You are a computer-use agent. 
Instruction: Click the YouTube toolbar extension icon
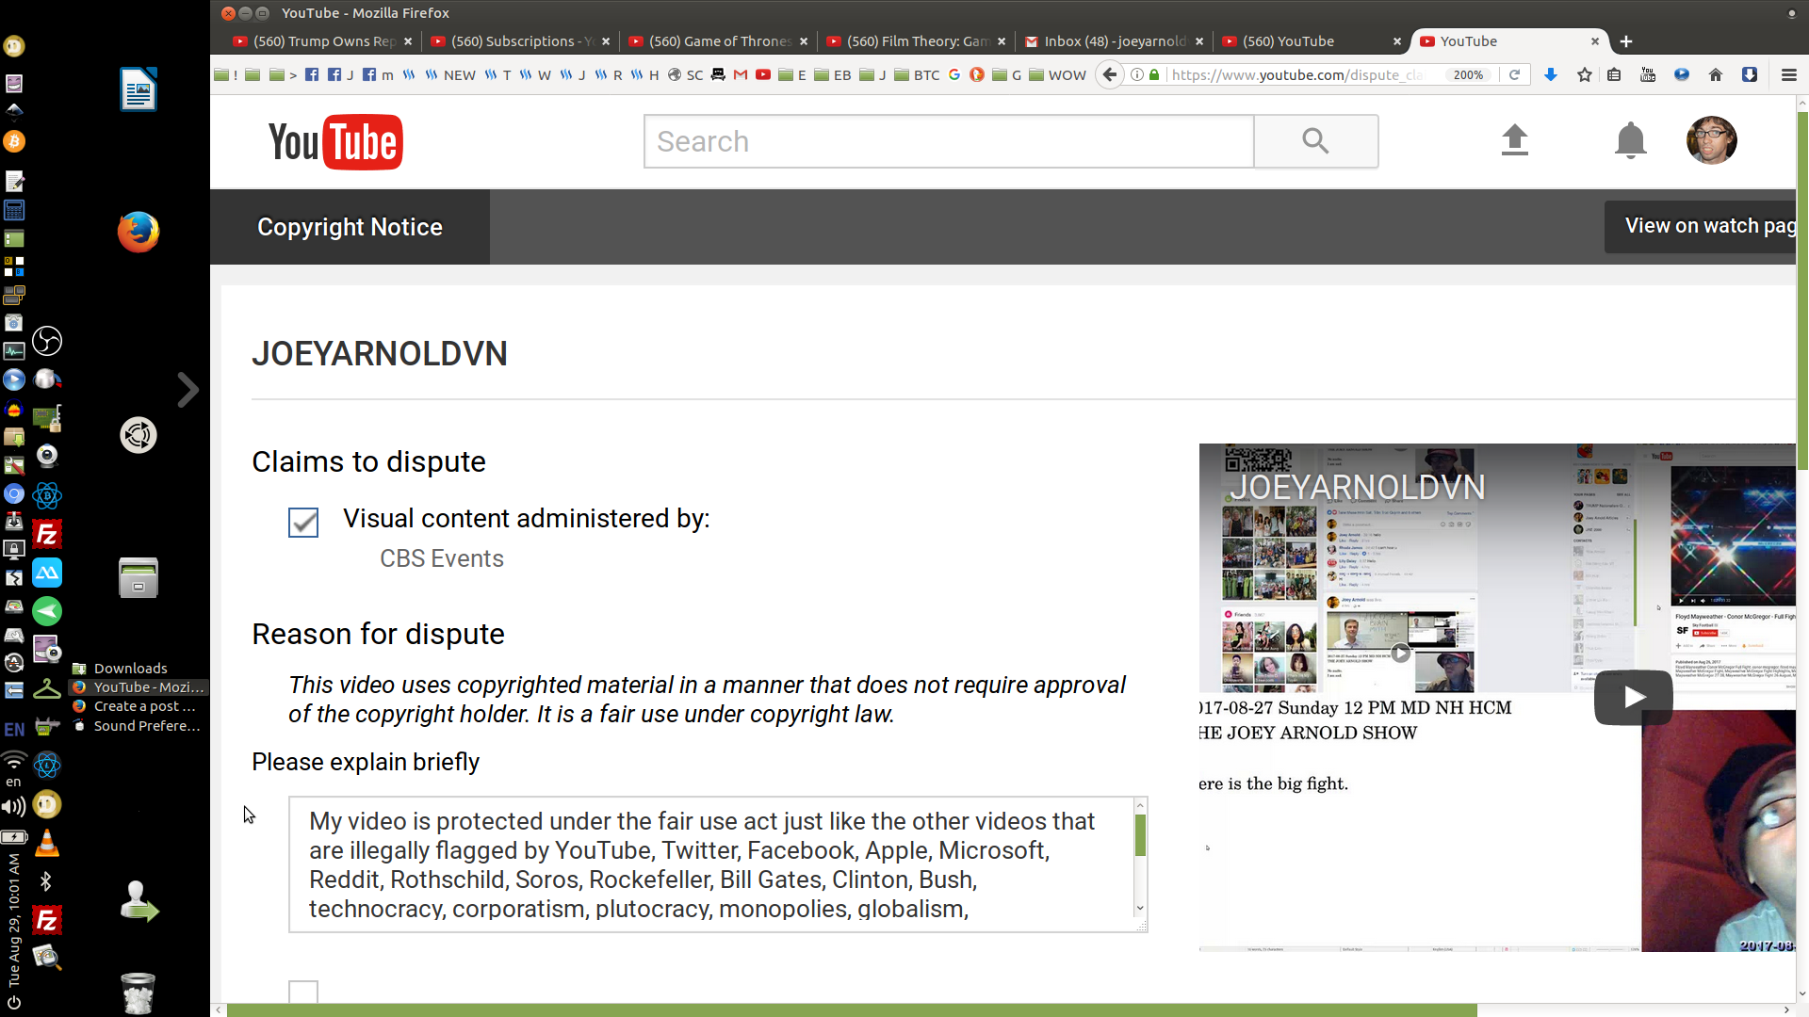pyautogui.click(x=1648, y=74)
